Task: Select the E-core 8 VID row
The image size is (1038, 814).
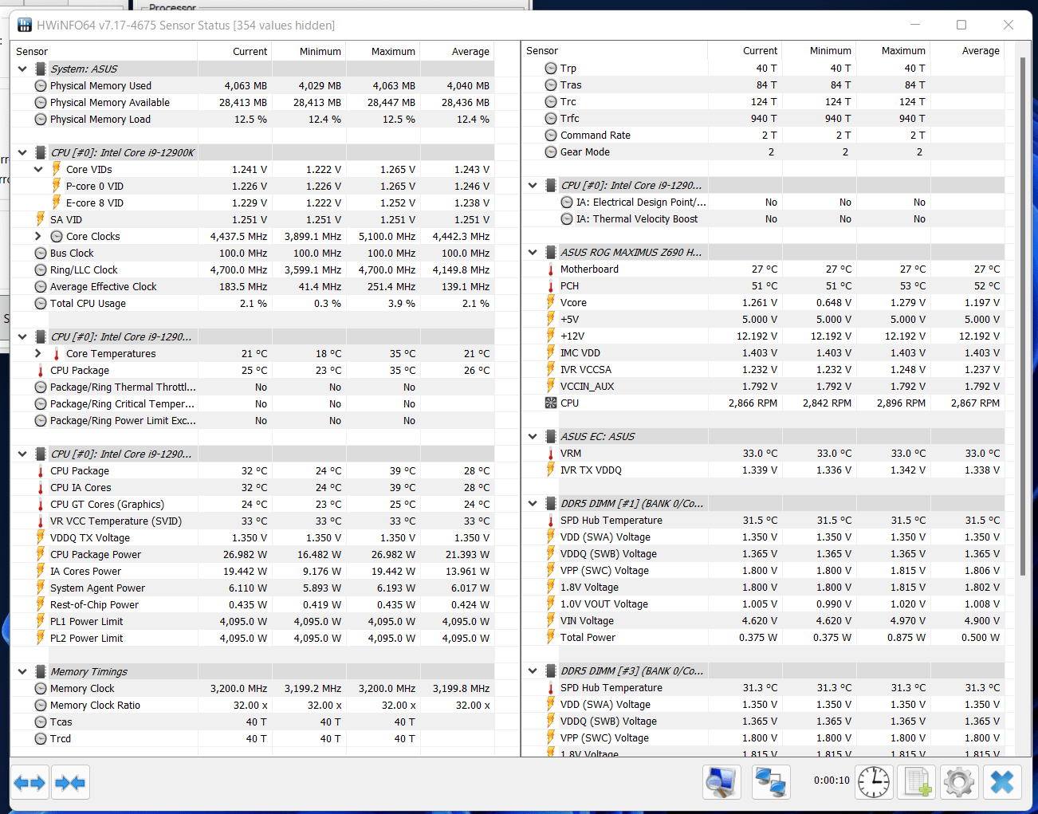Action: point(253,203)
